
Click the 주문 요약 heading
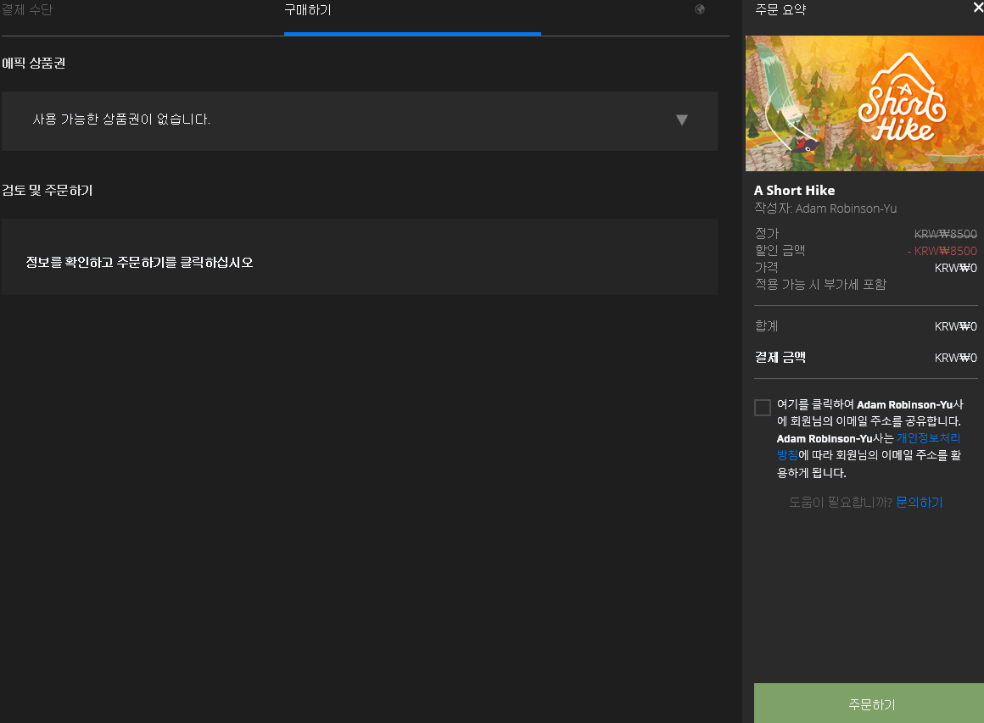coord(780,9)
